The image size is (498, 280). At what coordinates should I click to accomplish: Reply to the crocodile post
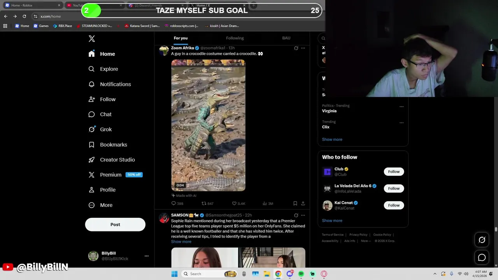point(177,203)
